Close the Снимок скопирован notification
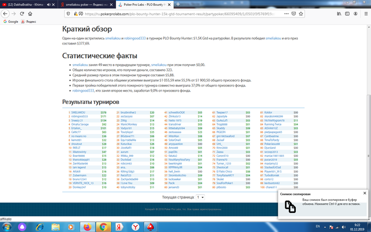The height and width of the screenshot is (232, 371). [365, 193]
